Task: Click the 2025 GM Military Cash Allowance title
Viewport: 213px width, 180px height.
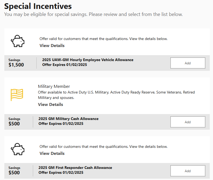Action: 68,119
